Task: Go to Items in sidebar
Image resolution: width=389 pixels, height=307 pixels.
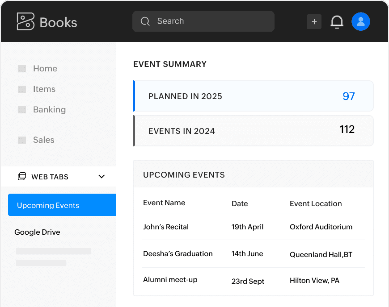Action: coord(44,89)
